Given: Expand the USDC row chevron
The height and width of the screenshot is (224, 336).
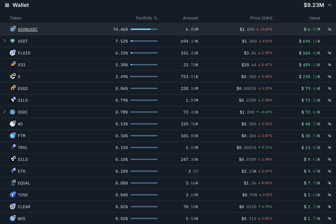Looking at the screenshot, I should (x=4, y=112).
